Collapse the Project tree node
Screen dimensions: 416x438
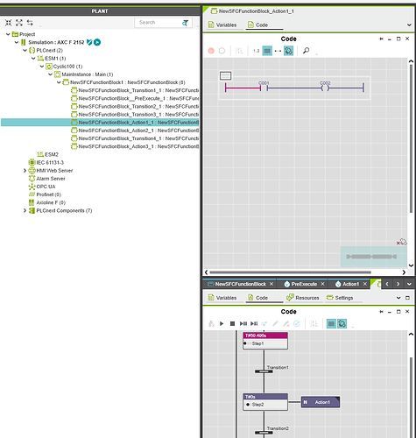[x=8, y=34]
